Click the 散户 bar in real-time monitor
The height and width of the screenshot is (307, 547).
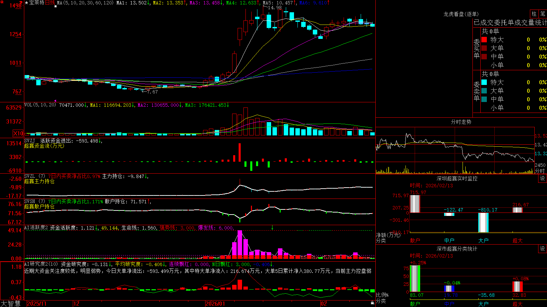(415, 204)
